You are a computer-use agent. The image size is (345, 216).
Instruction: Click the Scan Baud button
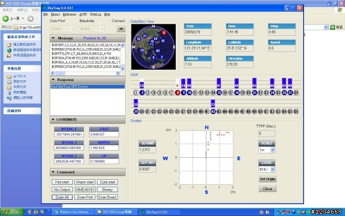[107, 197]
